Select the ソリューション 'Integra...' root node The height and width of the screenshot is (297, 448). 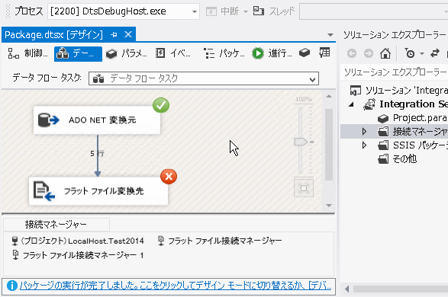(x=399, y=91)
